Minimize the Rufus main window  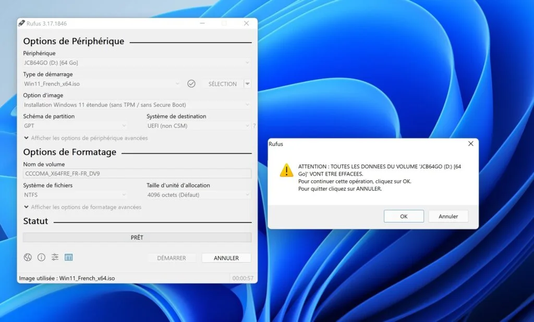coord(202,23)
